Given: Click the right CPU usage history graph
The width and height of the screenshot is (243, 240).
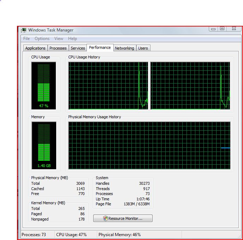Looking at the screenshot, I should click(x=190, y=86).
